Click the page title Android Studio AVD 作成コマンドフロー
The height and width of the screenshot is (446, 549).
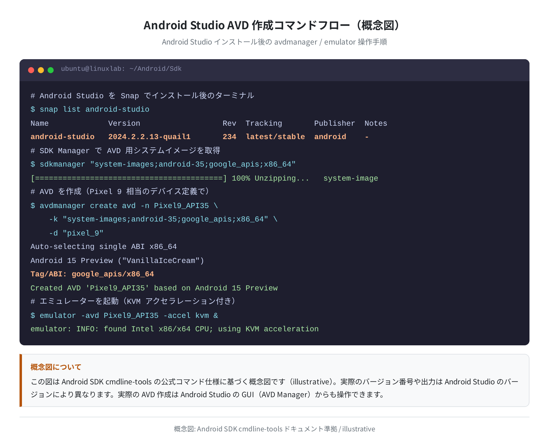click(x=271, y=25)
